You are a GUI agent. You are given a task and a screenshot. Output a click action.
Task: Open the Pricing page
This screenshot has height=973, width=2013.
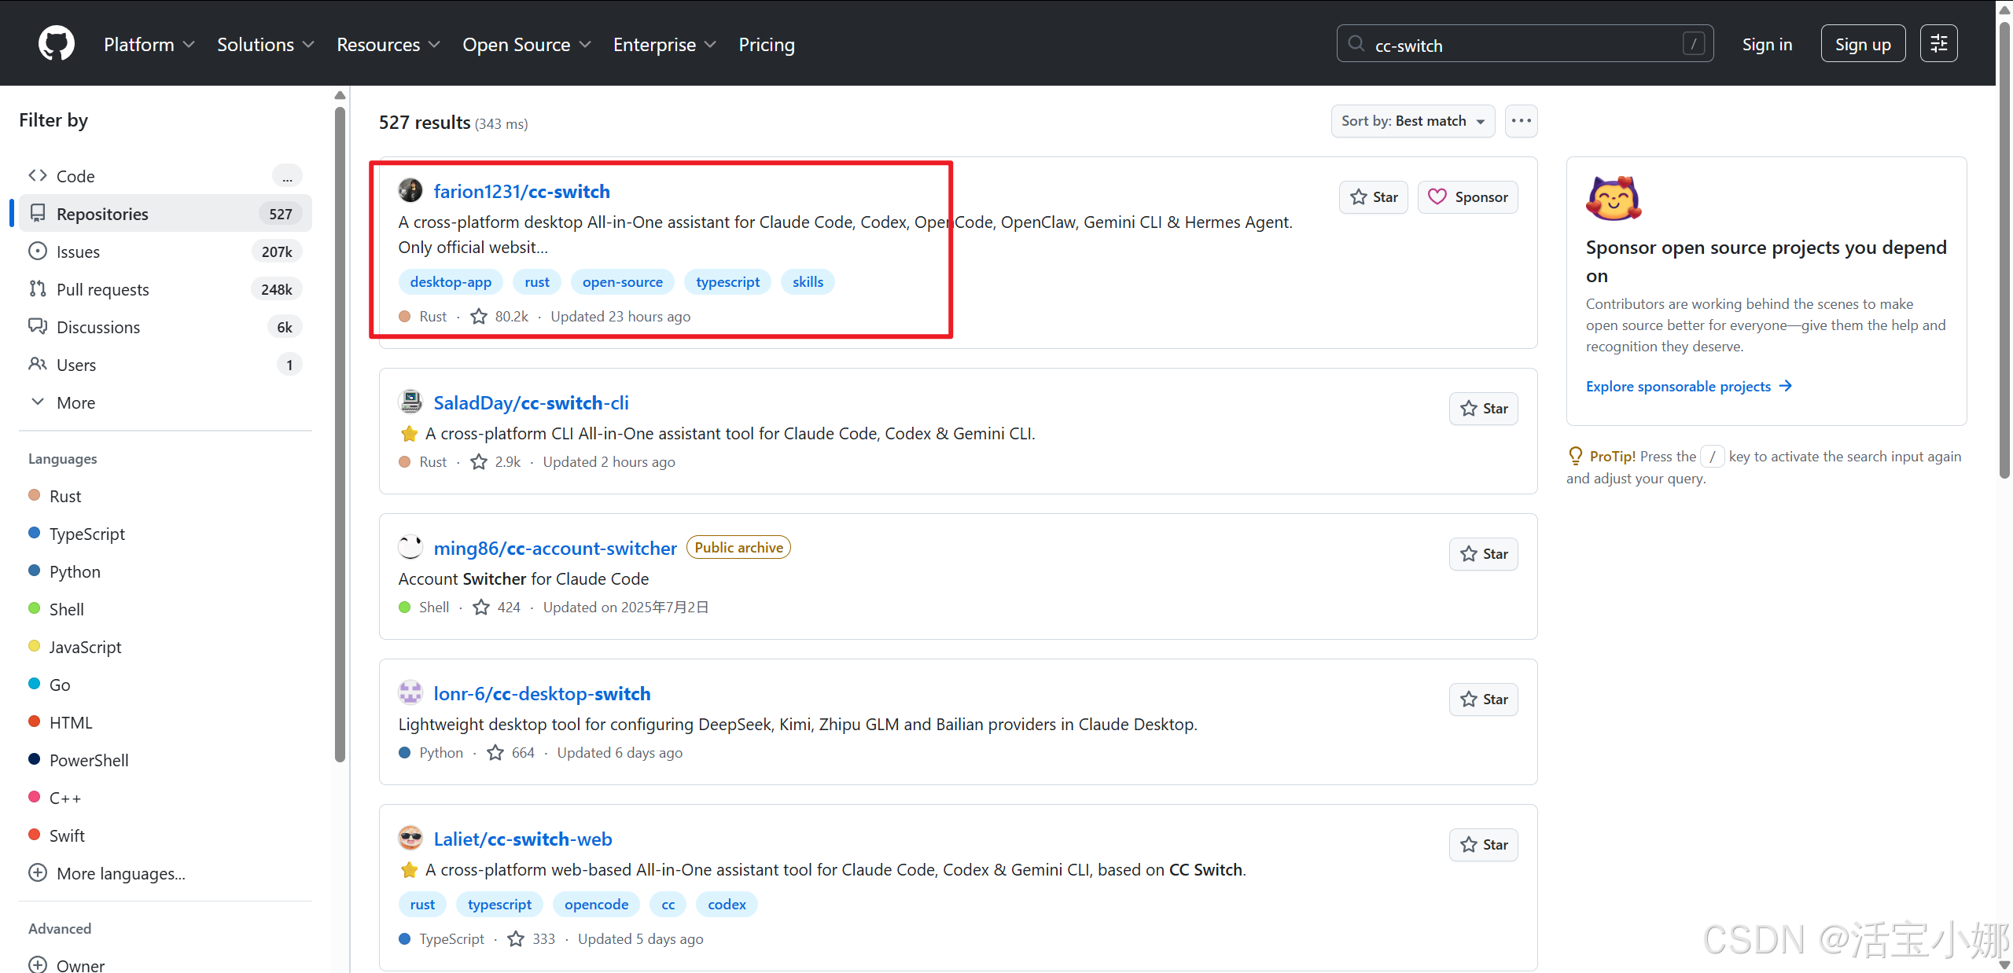pos(767,45)
